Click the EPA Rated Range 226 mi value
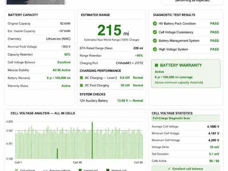The image size is (228, 171). (x=138, y=48)
